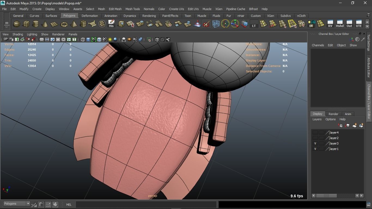
Task: Hide layer3 using its V box
Action: pyautogui.click(x=315, y=143)
